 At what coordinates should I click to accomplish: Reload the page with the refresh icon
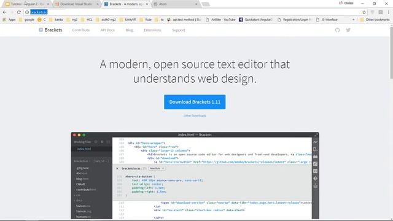coord(19,12)
